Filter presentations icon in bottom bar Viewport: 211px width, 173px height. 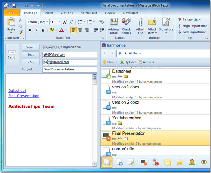coord(144,162)
